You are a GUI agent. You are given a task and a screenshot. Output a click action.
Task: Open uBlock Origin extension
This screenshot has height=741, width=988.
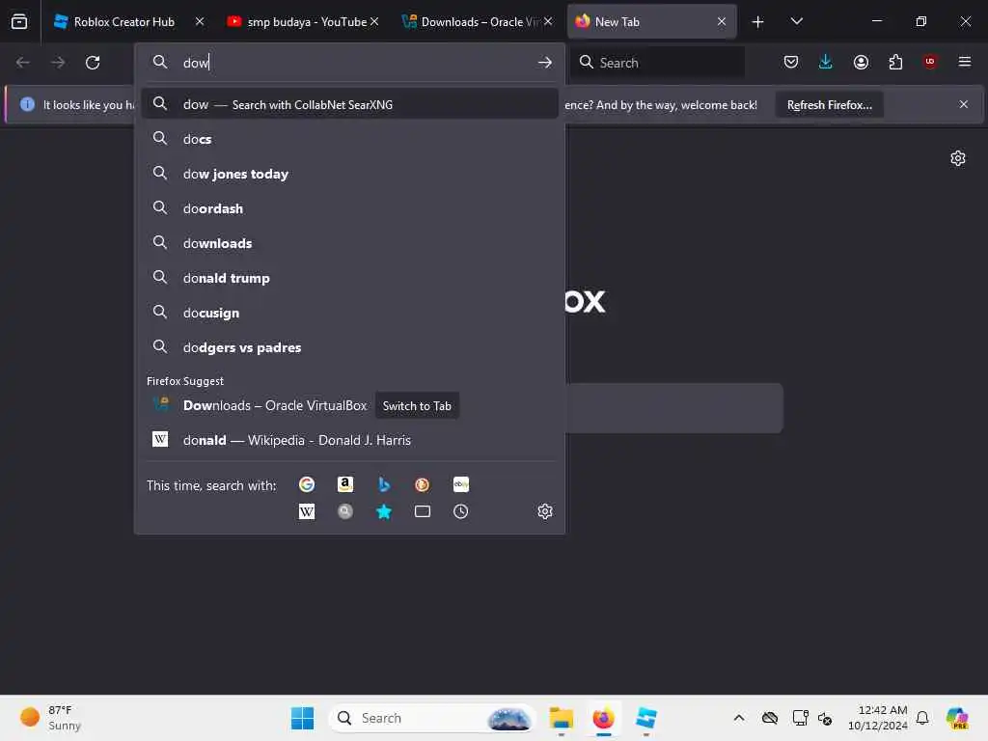pos(930,62)
